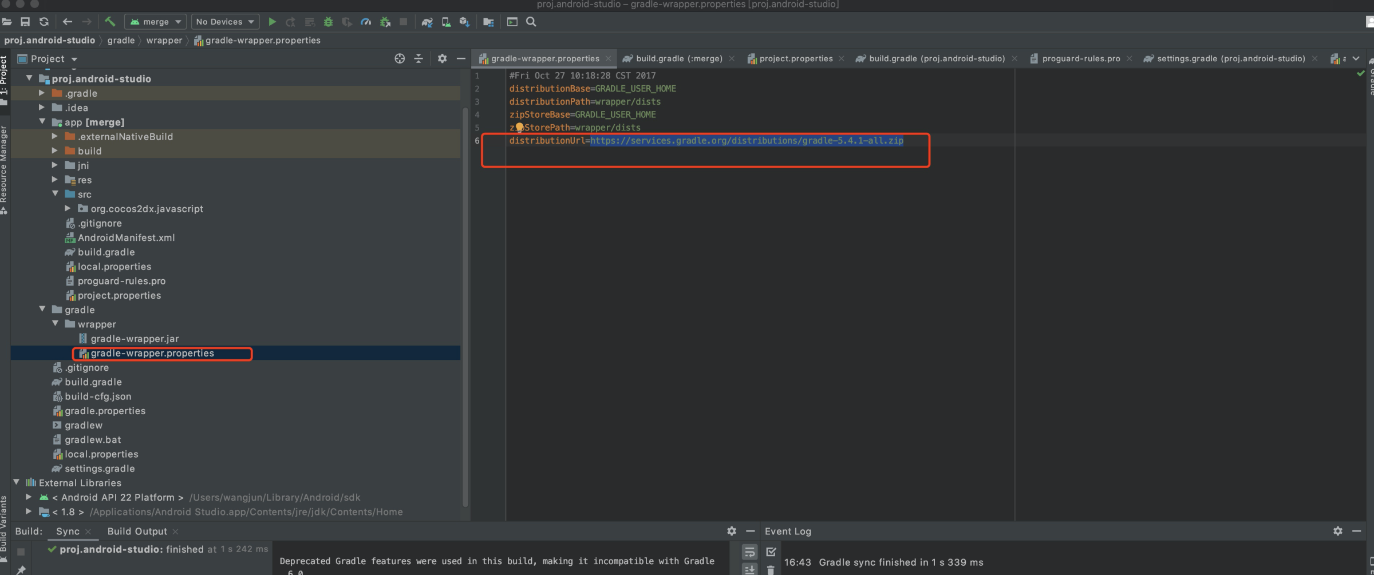
Task: Click the intention lightbulb in editor
Action: pos(519,127)
